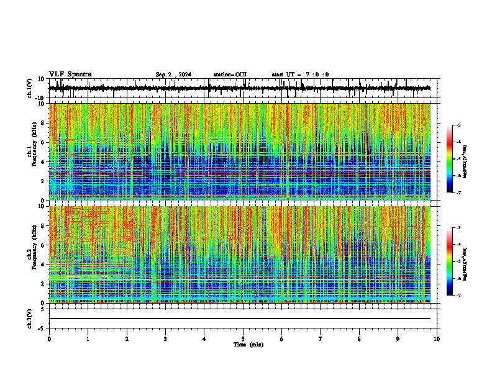Image resolution: width=492 pixels, height=380 pixels.
Task: Click the "-7" label on ch.1 color scale
Action: click(x=458, y=192)
